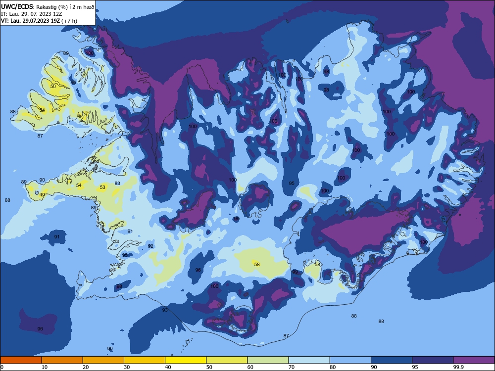This screenshot has width=495, height=371.
Task: Click legend tick label '99.9'
Action: [x=458, y=367]
